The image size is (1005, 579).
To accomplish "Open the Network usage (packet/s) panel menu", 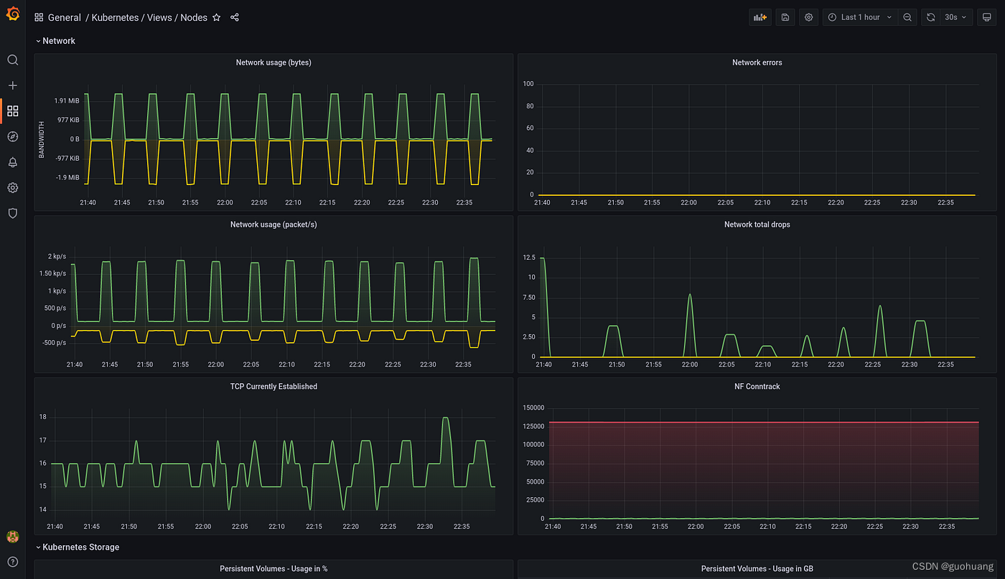I will (274, 225).
